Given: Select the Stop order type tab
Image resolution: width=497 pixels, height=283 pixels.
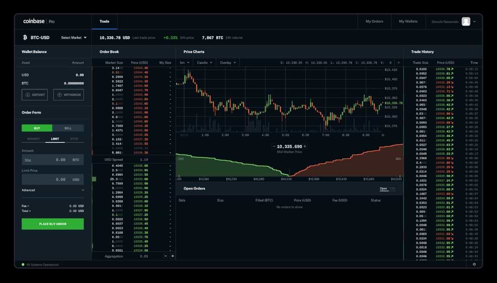Looking at the screenshot, I should (x=74, y=139).
